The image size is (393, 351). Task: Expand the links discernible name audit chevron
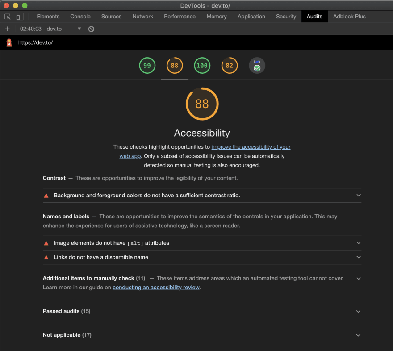(359, 257)
